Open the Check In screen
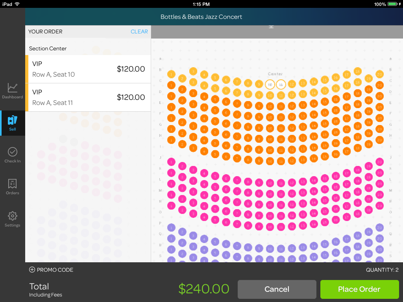Viewport: 403px width, 302px height. [x=12, y=153]
